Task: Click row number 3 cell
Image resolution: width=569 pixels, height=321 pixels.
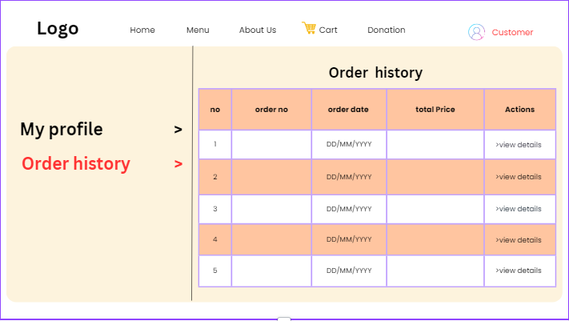Action: click(x=215, y=209)
